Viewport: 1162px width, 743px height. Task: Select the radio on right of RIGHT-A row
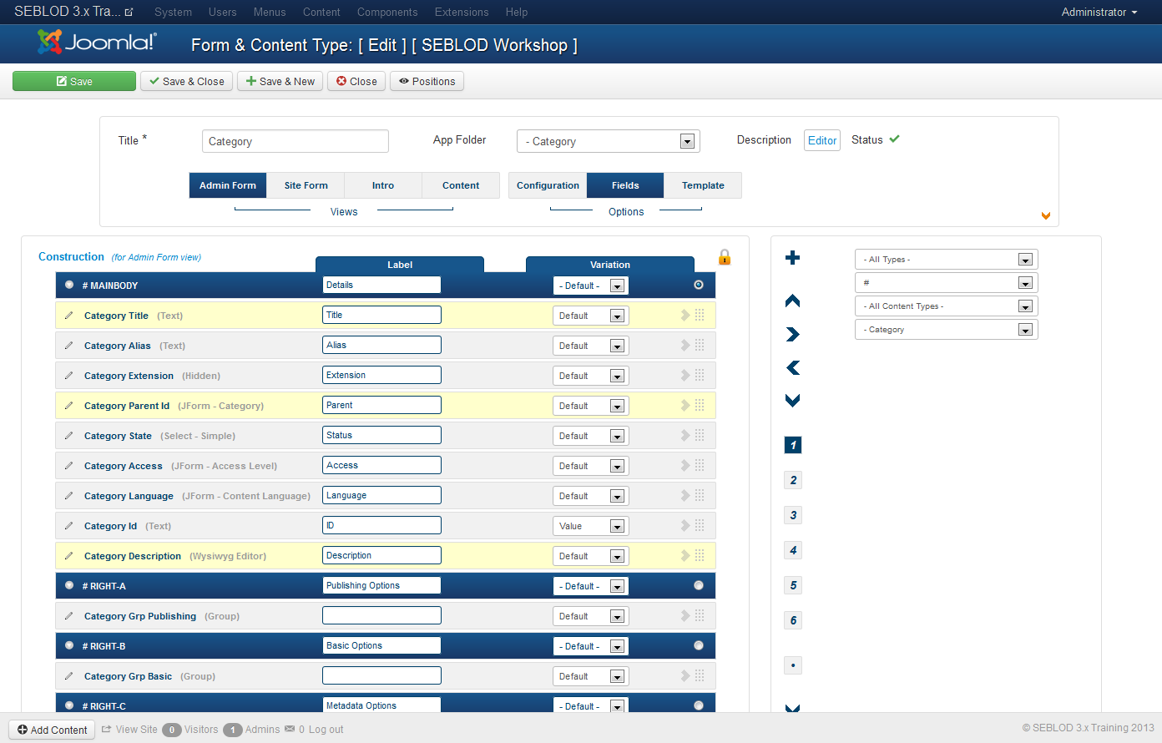click(699, 585)
